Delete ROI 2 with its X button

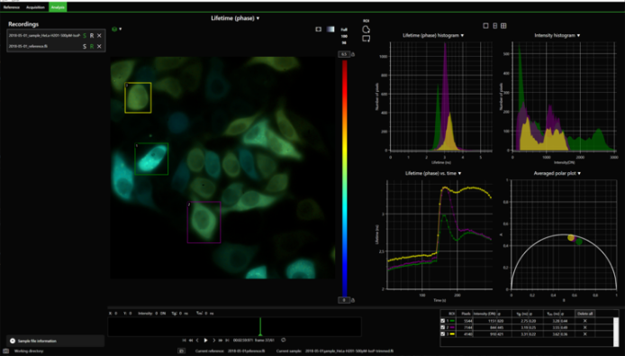coord(584,327)
